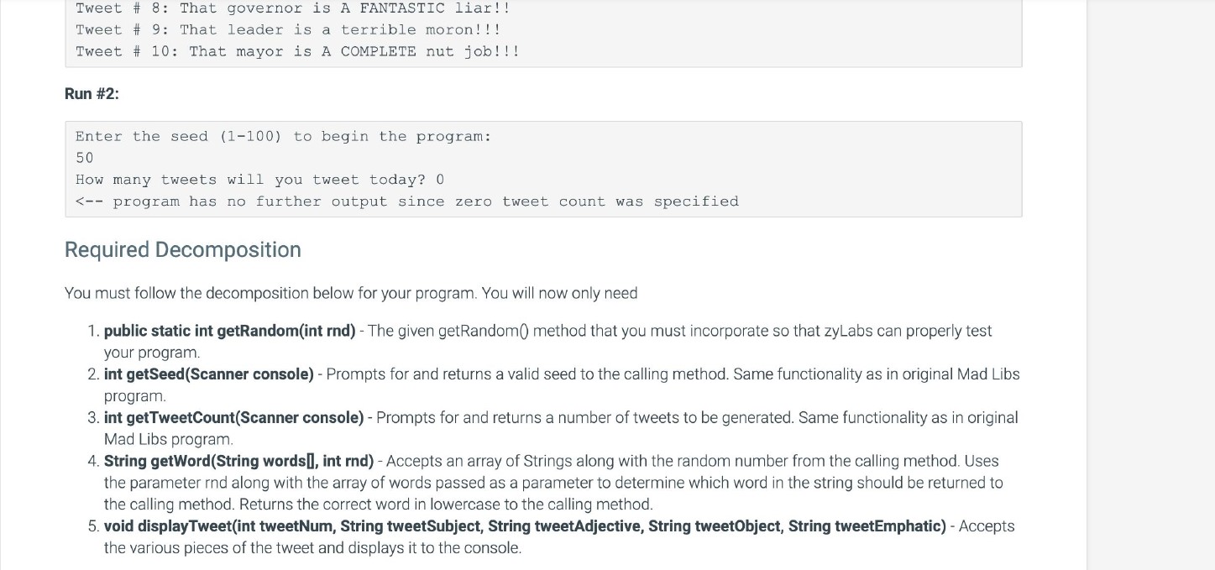Image resolution: width=1215 pixels, height=570 pixels.
Task: Click the seed value "50" in the sample run
Action: click(85, 158)
